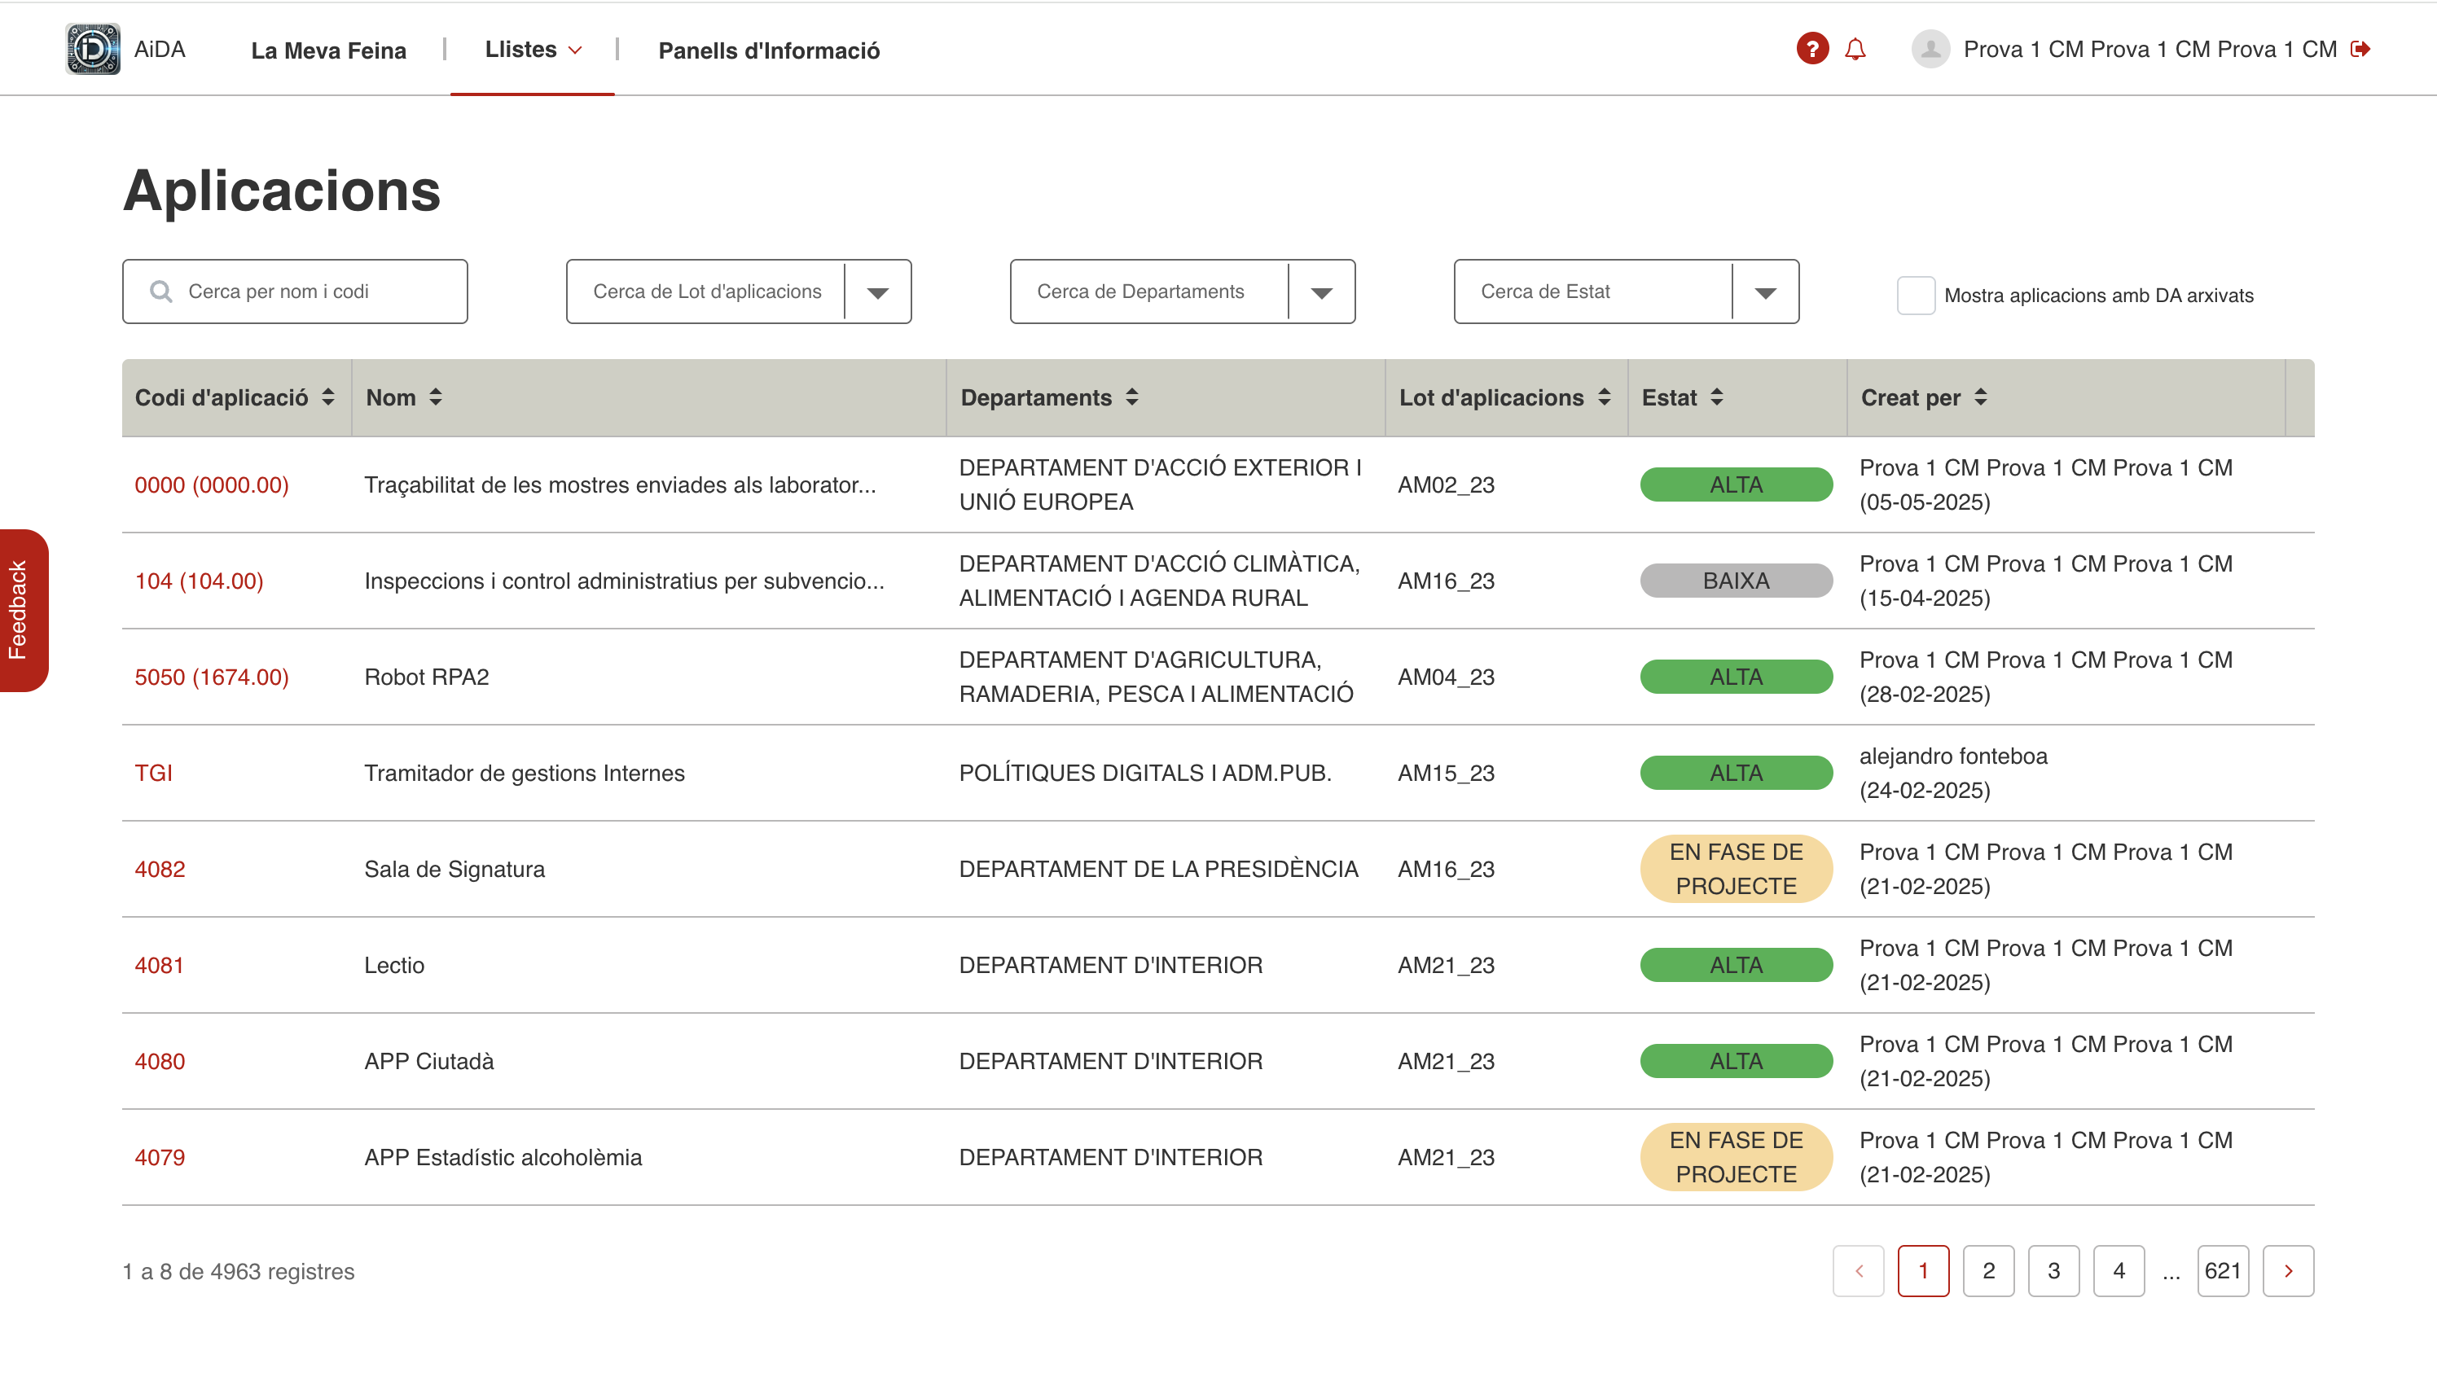
Task: Open the TGI application link
Action: tap(154, 773)
